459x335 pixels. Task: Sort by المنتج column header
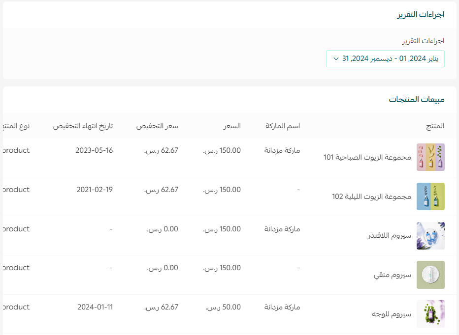pyautogui.click(x=435, y=126)
